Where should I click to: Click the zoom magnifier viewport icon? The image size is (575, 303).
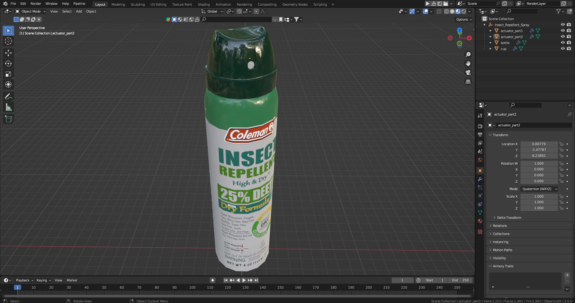pos(468,54)
